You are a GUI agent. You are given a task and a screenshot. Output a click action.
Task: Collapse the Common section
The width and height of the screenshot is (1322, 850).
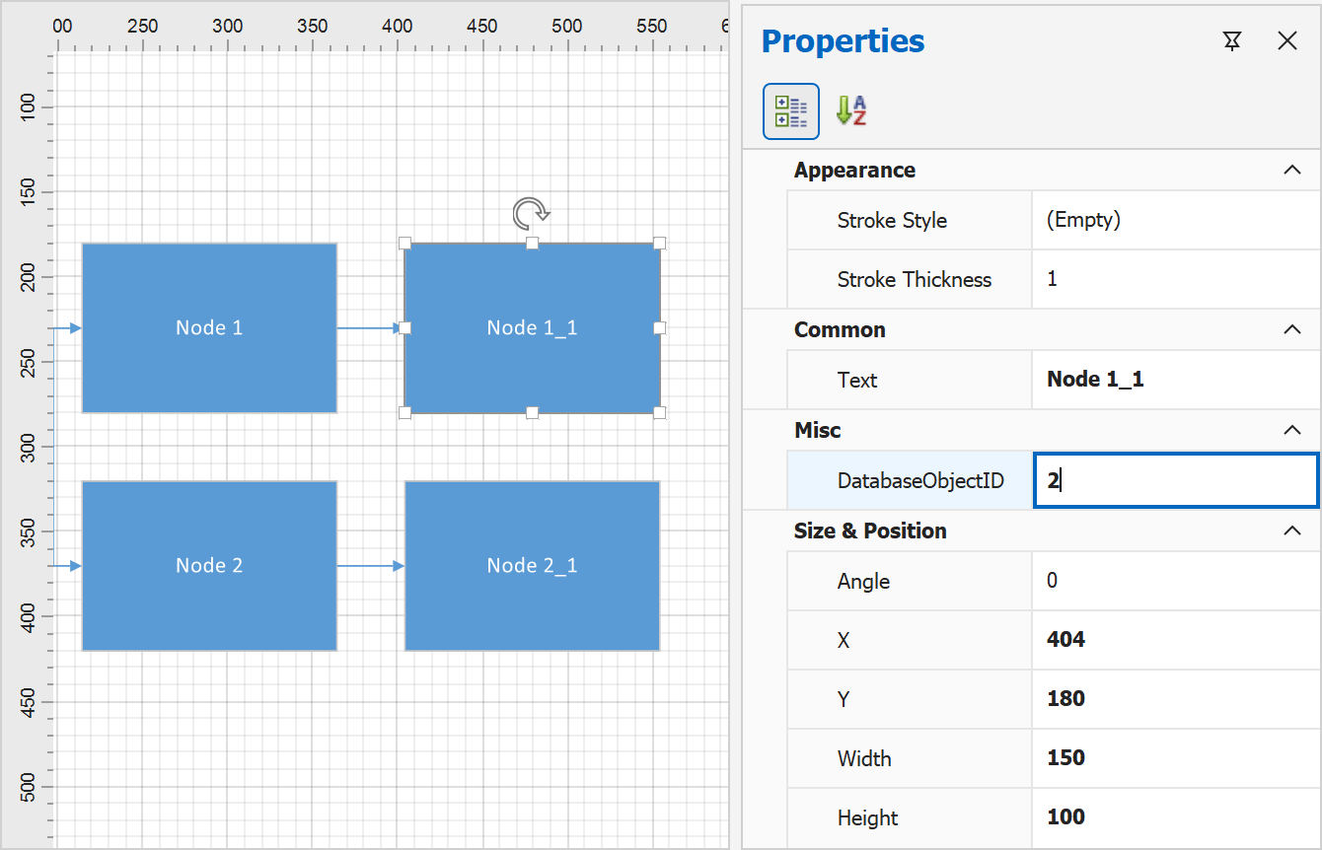tap(1291, 330)
